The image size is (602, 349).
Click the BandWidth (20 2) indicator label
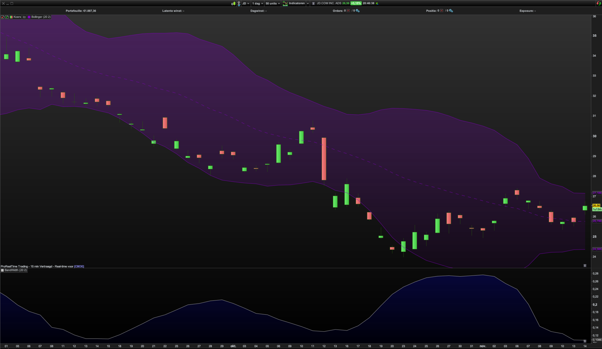[15, 270]
